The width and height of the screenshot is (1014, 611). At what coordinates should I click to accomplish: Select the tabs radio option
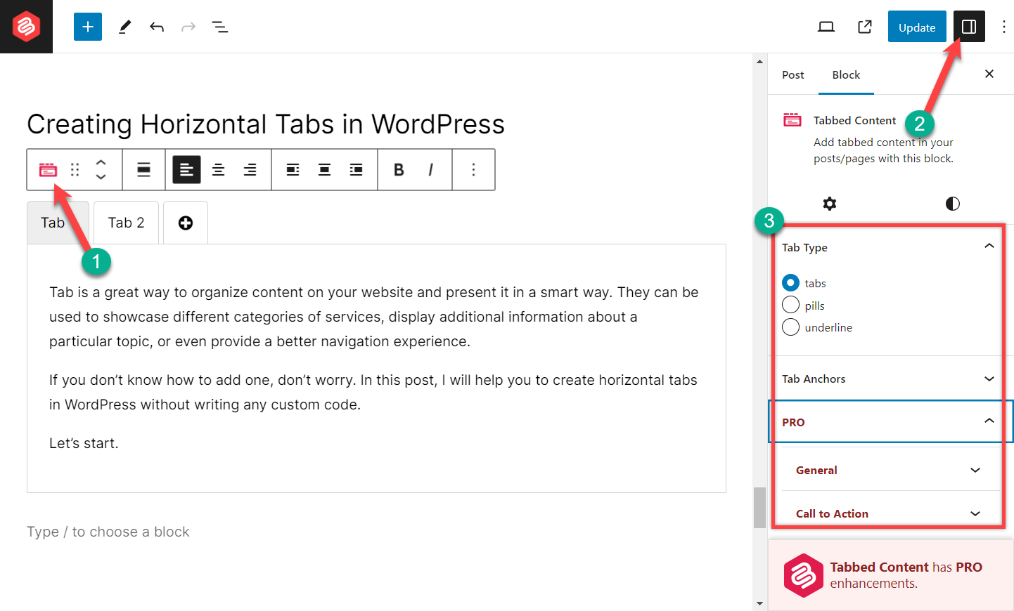pos(791,282)
